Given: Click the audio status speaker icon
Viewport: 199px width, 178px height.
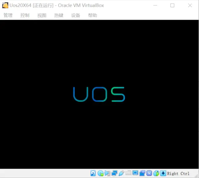Looking at the screenshot, I should pos(107,173).
